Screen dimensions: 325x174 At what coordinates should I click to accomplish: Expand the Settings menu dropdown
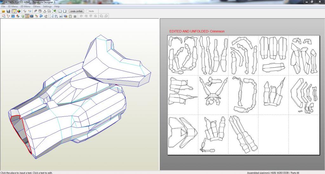[x=47, y=6]
